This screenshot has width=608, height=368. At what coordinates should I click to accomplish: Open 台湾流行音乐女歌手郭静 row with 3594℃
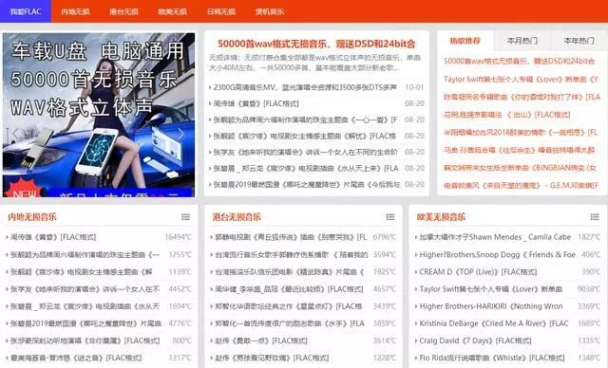point(291,254)
